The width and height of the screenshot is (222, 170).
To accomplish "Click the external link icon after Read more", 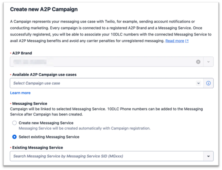I will pyautogui.click(x=187, y=41).
